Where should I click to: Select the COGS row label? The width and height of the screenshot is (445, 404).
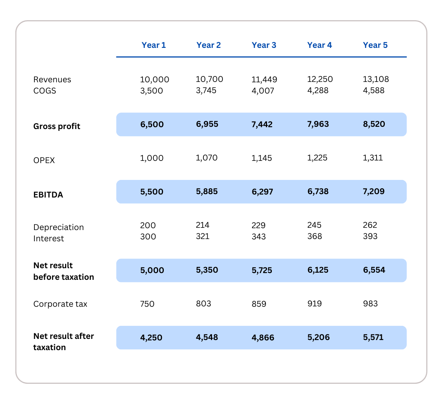[x=44, y=91]
